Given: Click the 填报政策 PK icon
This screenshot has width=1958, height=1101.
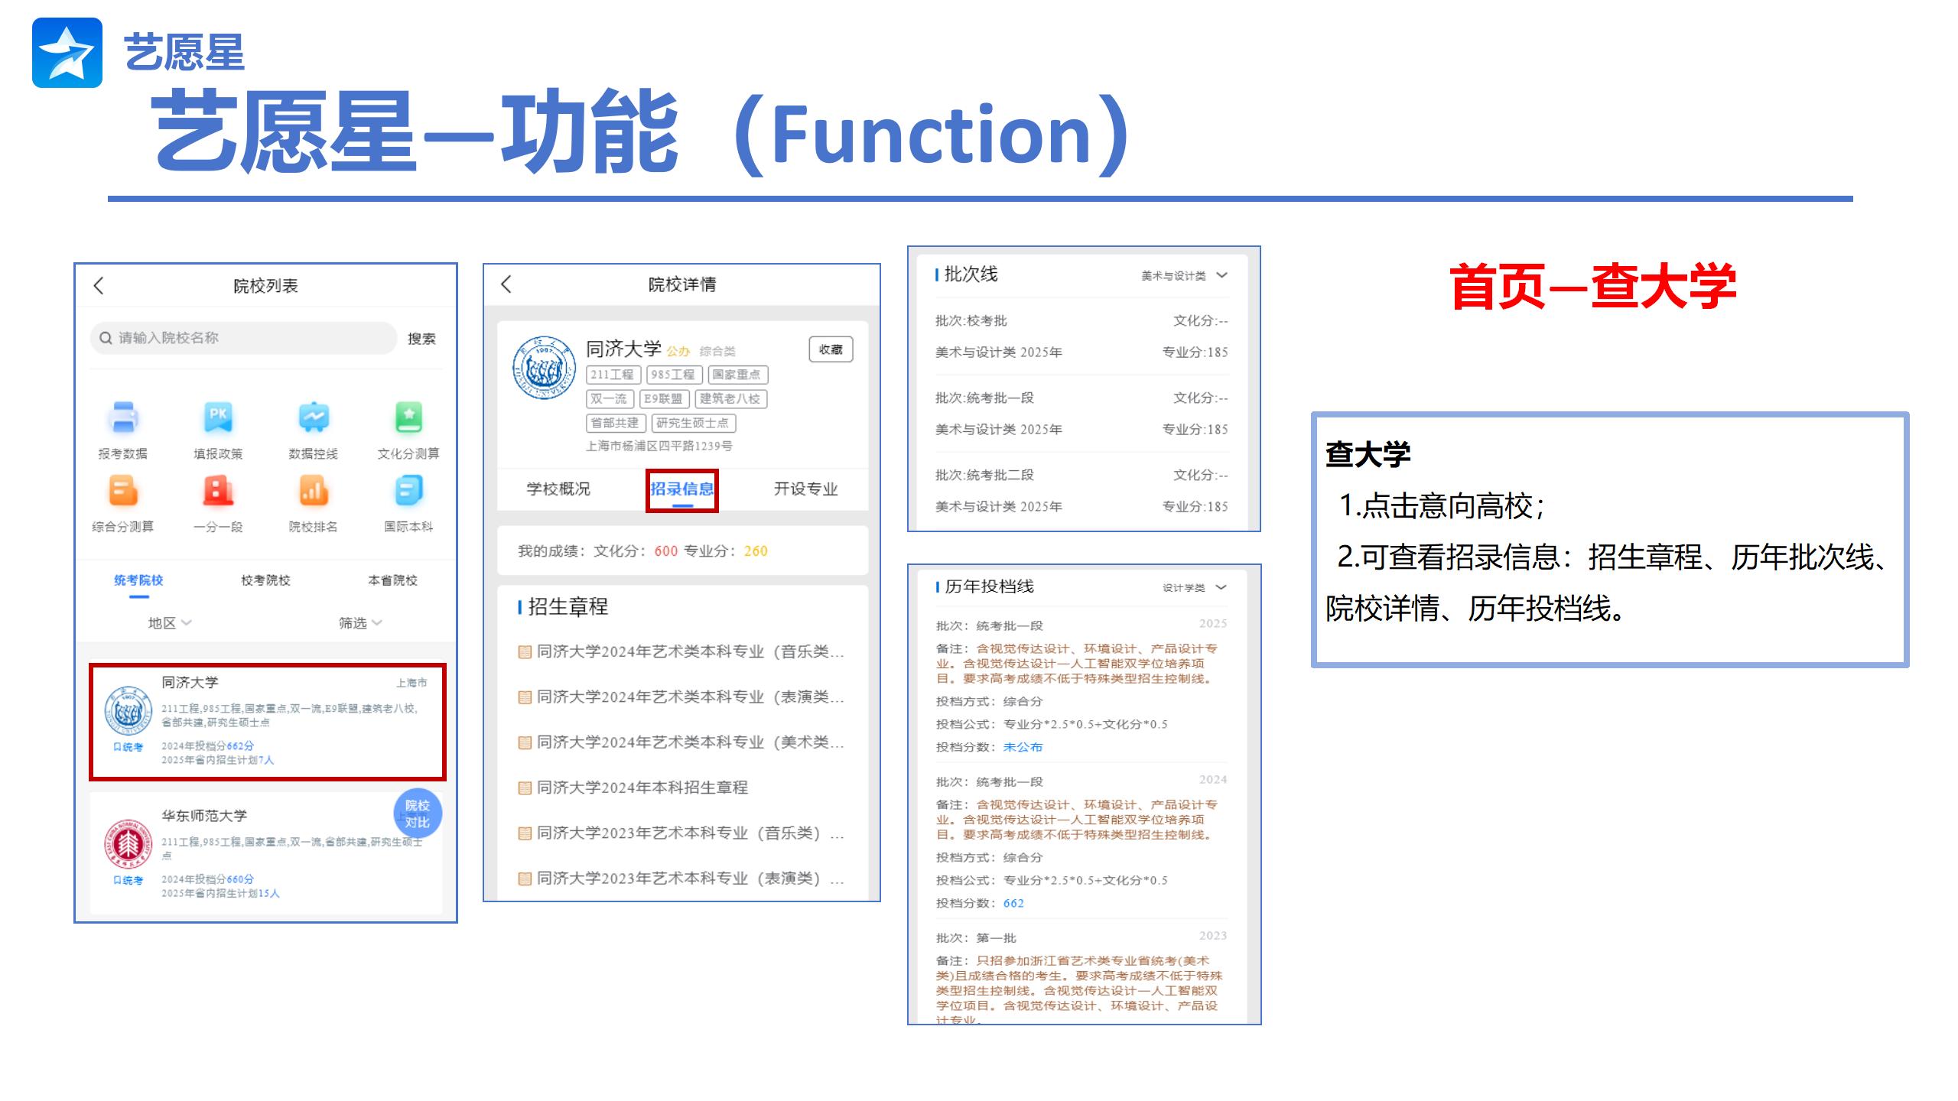Looking at the screenshot, I should pos(218,418).
